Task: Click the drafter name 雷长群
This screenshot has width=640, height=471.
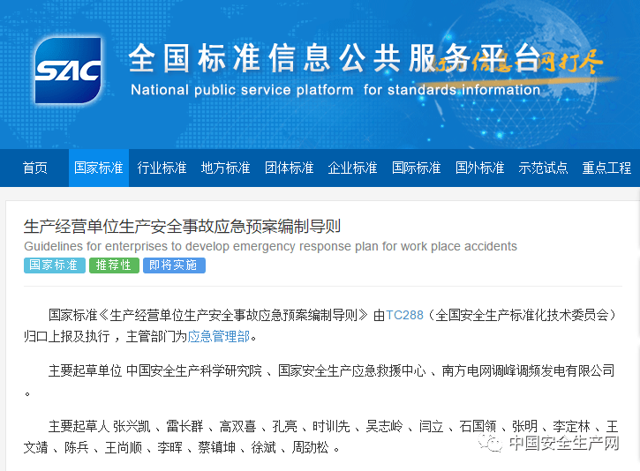Action: coord(184,427)
